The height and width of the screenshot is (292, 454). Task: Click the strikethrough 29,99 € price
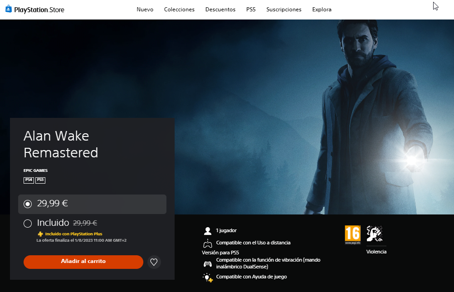tap(85, 223)
